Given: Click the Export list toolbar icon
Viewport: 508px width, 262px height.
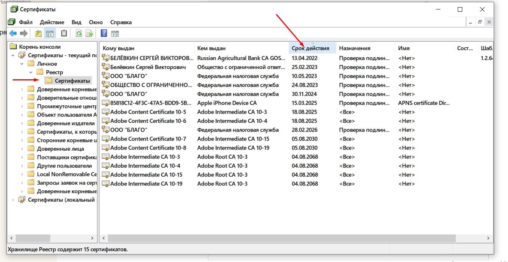Looking at the screenshot, I should pos(90,34).
